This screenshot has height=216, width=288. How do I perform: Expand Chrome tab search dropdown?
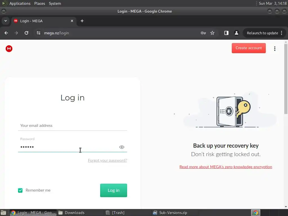(6, 21)
